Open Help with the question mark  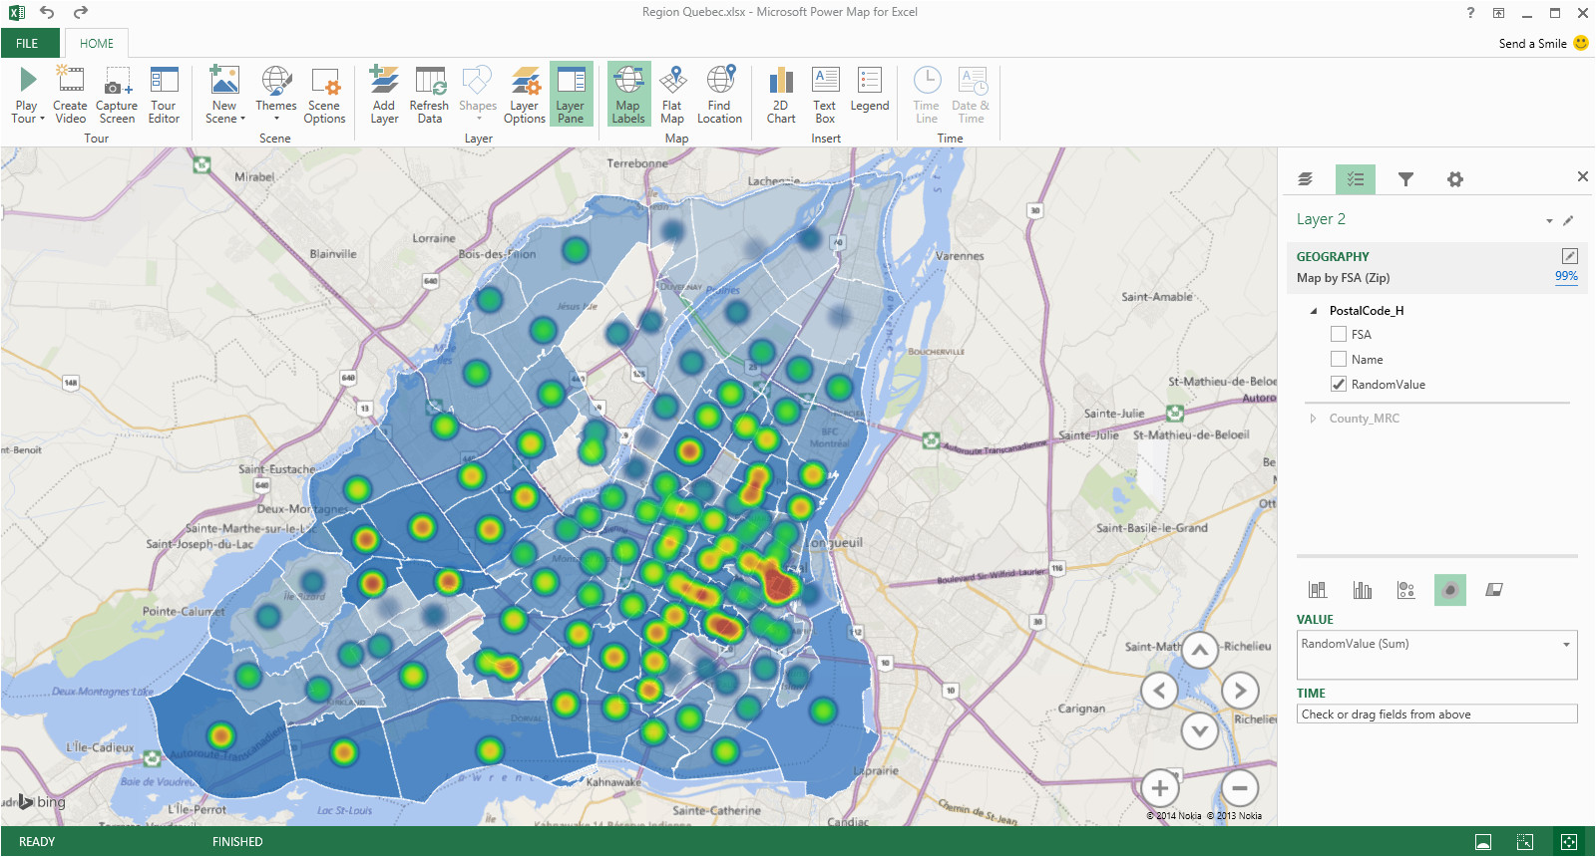(1470, 13)
